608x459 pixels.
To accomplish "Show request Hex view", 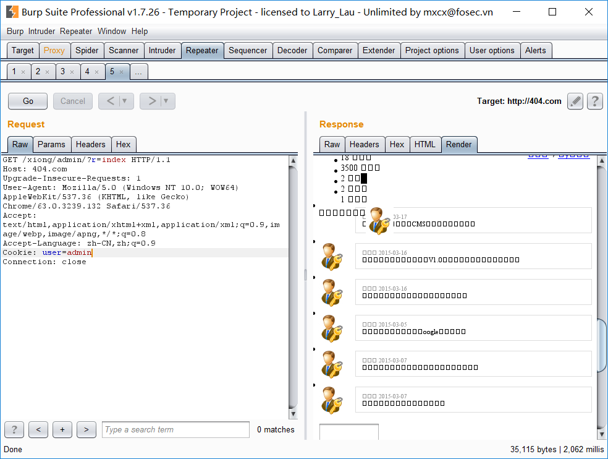I will pos(124,145).
